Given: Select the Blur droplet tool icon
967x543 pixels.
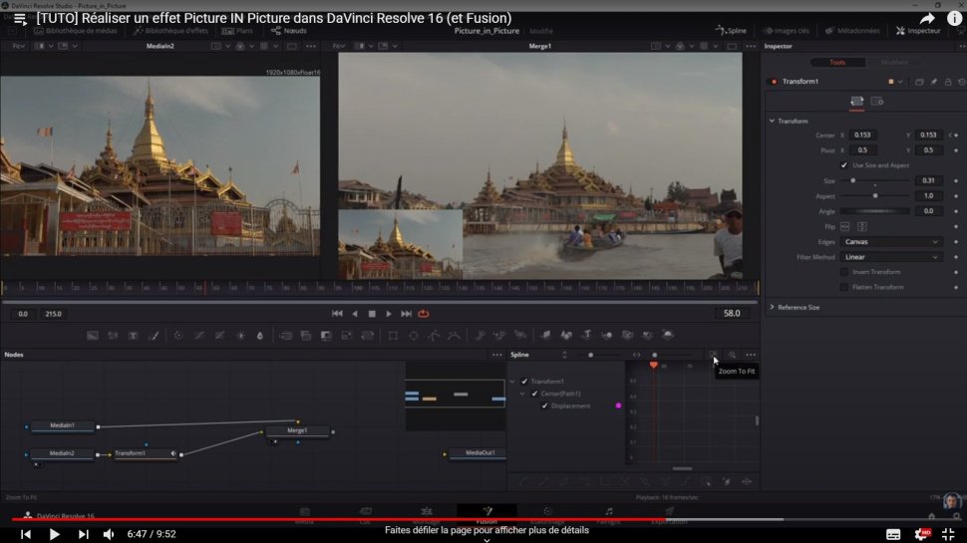Looking at the screenshot, I should 259,336.
